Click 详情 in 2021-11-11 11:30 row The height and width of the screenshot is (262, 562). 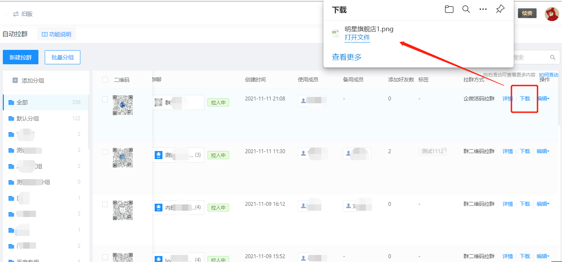click(508, 151)
